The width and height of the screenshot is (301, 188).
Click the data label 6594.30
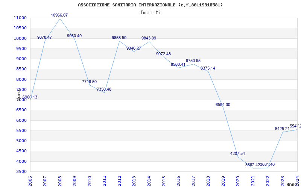tap(223, 105)
